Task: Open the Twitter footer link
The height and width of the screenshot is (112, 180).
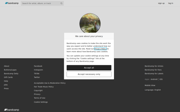Action: click(x=37, y=77)
